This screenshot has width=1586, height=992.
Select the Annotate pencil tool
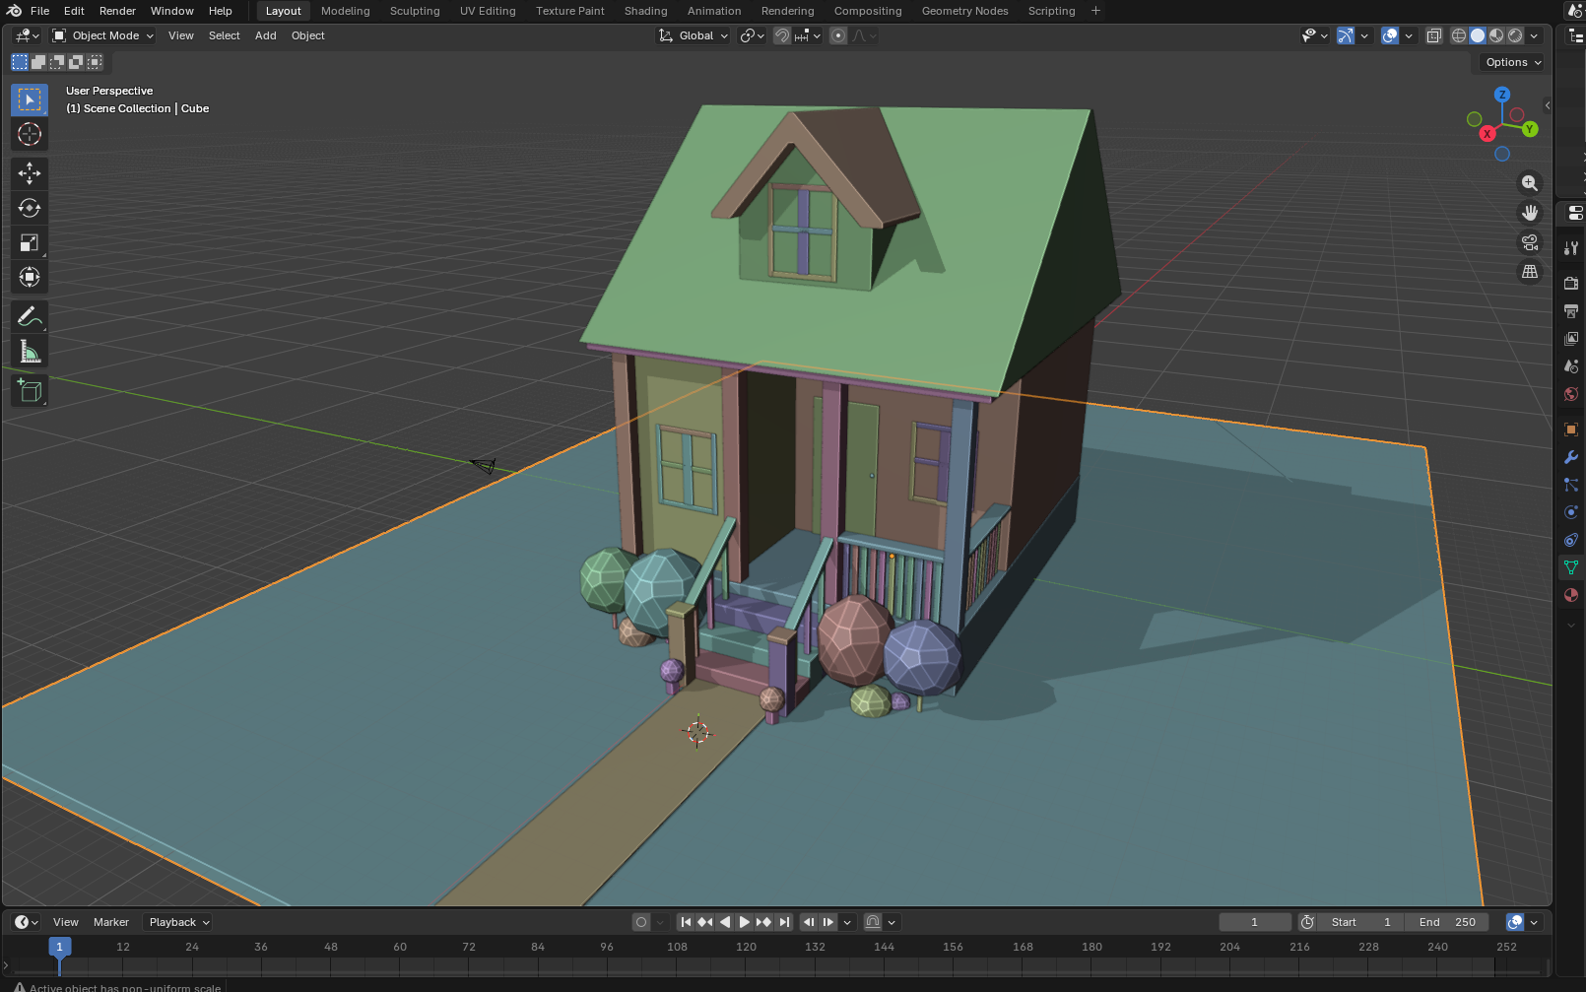tap(29, 317)
